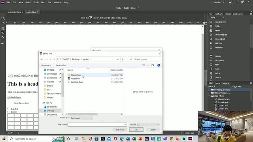This screenshot has height=142, width=253.
Task: Insert an Unordered List
Action: point(221,35)
